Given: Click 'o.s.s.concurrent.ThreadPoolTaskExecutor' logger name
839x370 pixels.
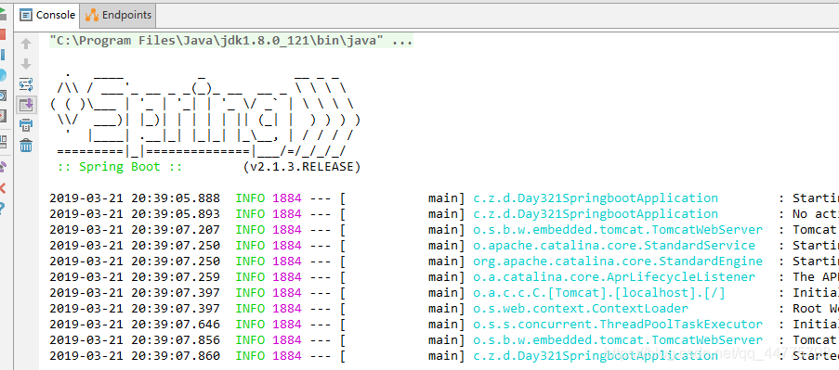Looking at the screenshot, I should coord(618,324).
